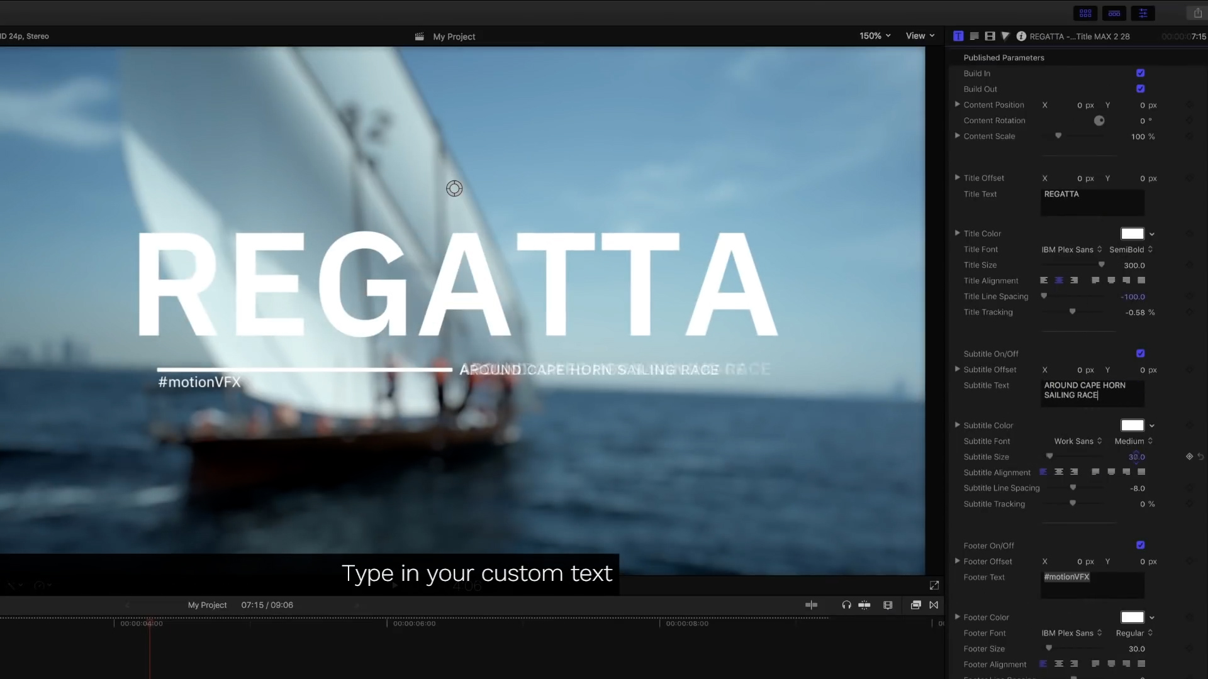The image size is (1208, 679).
Task: Toggle audio skimming headphones icon
Action: pyautogui.click(x=846, y=605)
